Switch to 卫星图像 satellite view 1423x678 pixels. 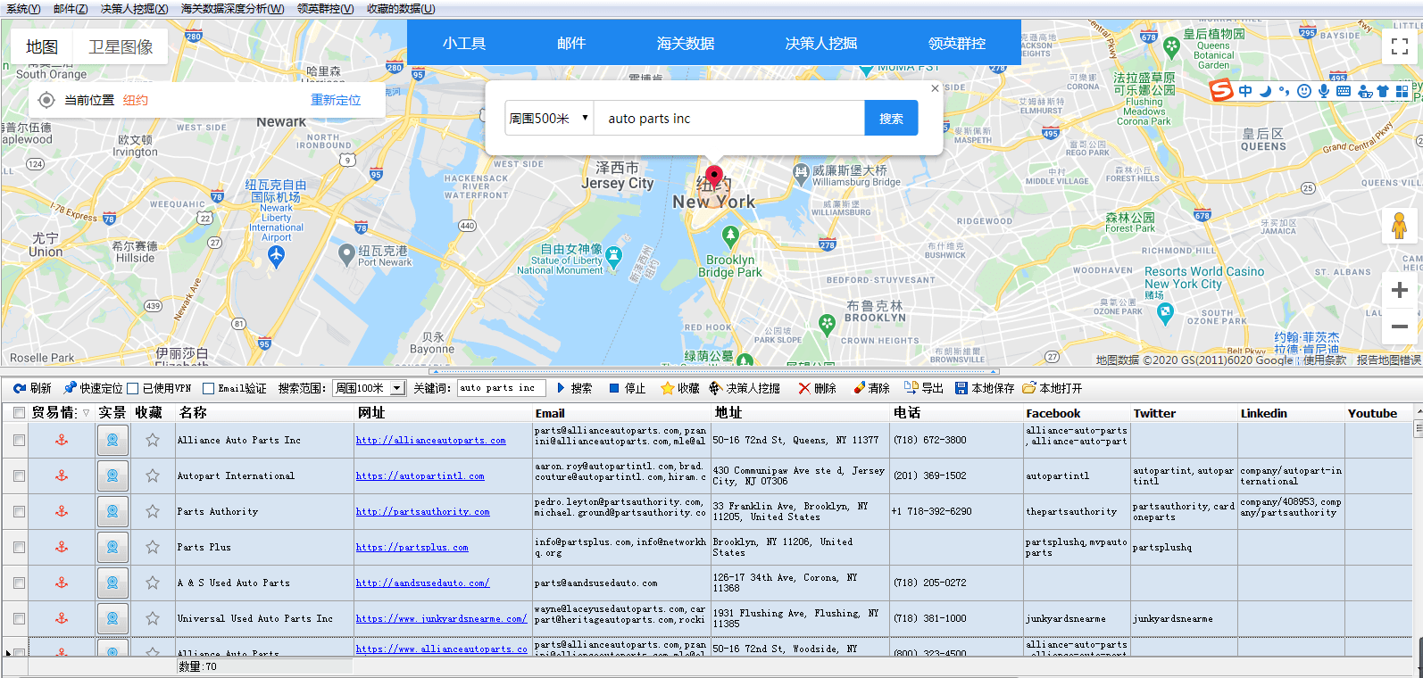pos(121,46)
